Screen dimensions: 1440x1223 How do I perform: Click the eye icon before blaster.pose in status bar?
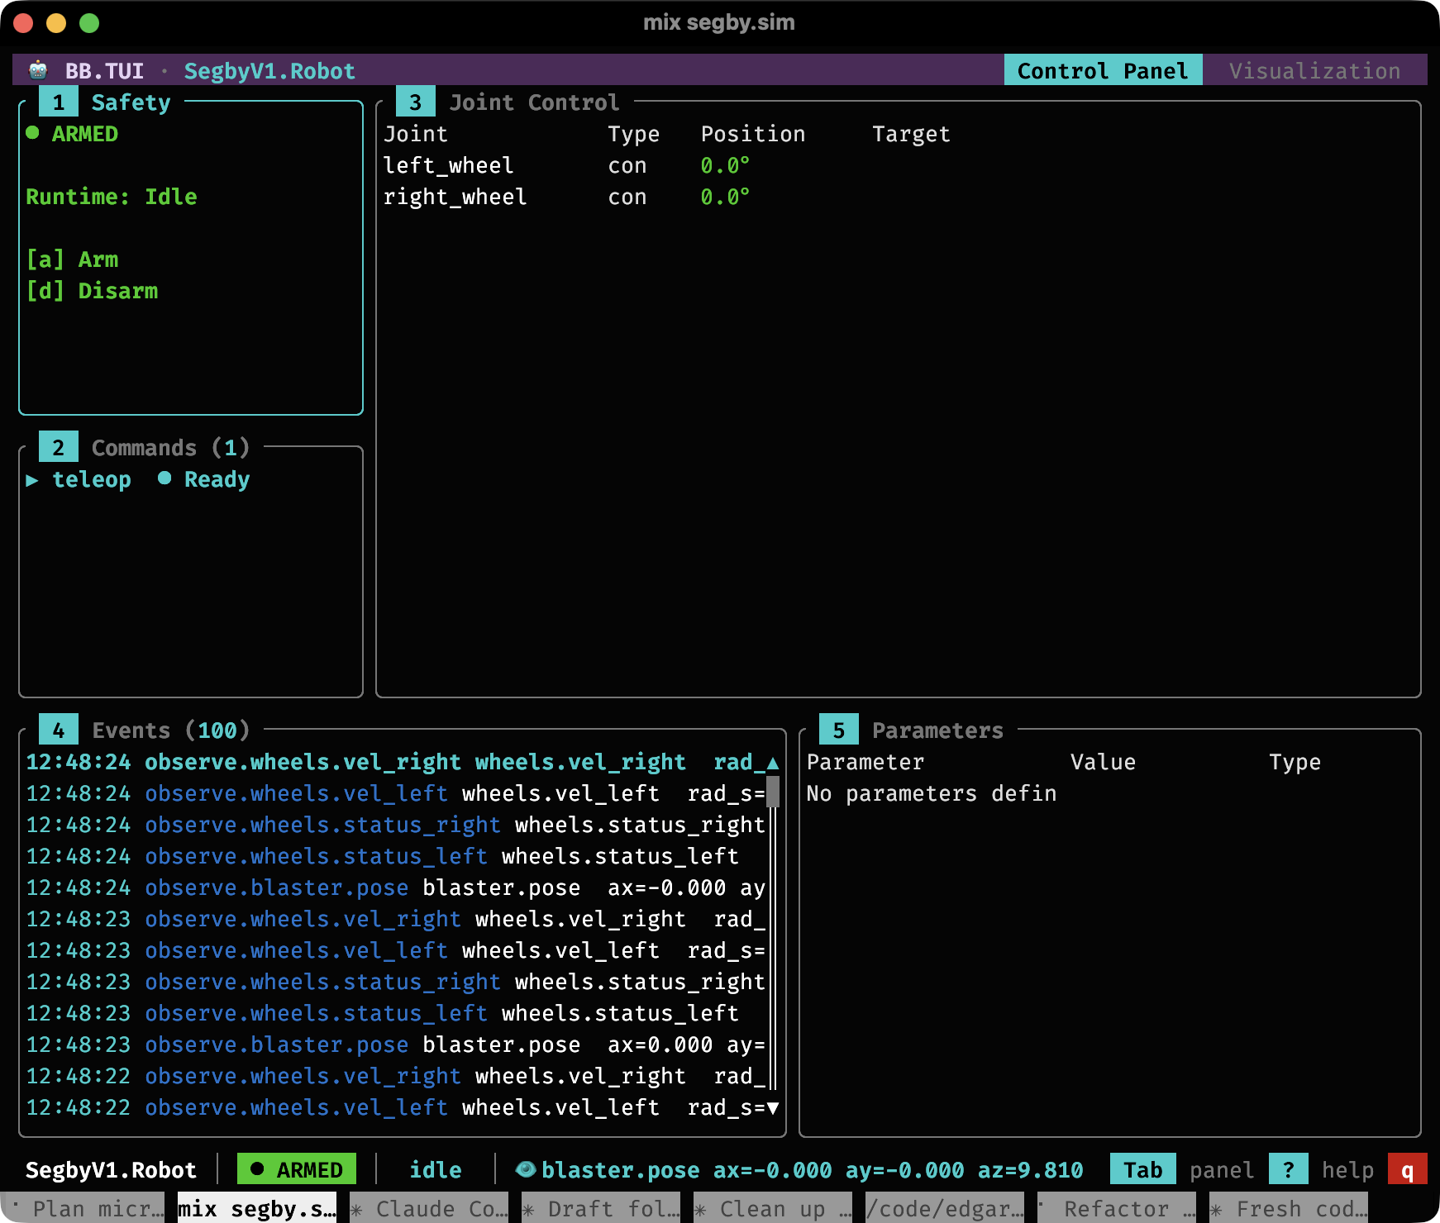pyautogui.click(x=525, y=1169)
